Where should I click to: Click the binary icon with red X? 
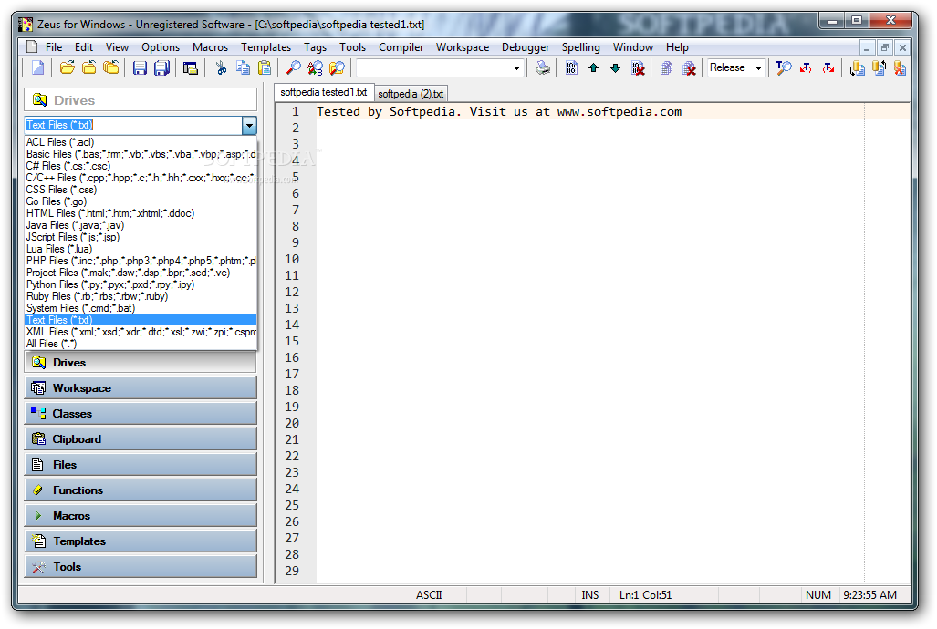pyautogui.click(x=639, y=68)
